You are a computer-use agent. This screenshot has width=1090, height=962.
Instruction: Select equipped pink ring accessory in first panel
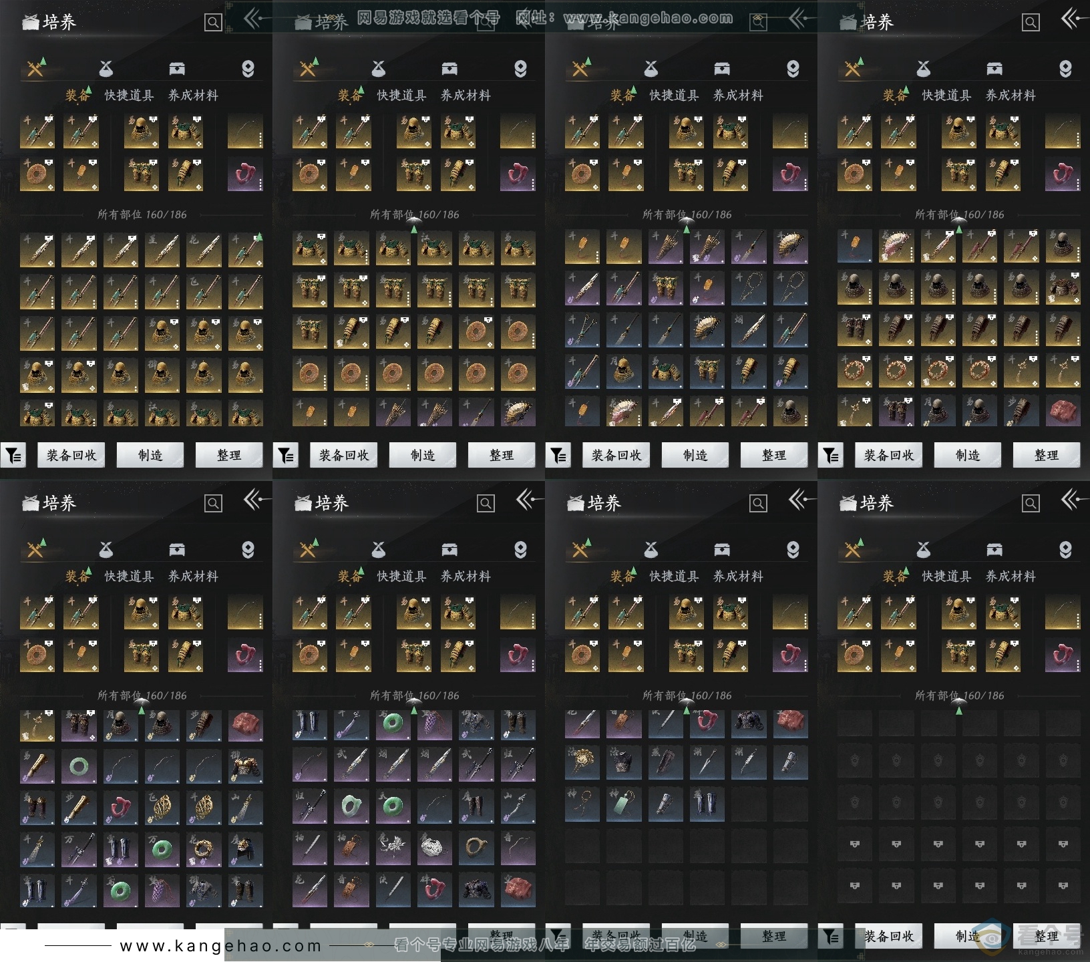click(245, 174)
